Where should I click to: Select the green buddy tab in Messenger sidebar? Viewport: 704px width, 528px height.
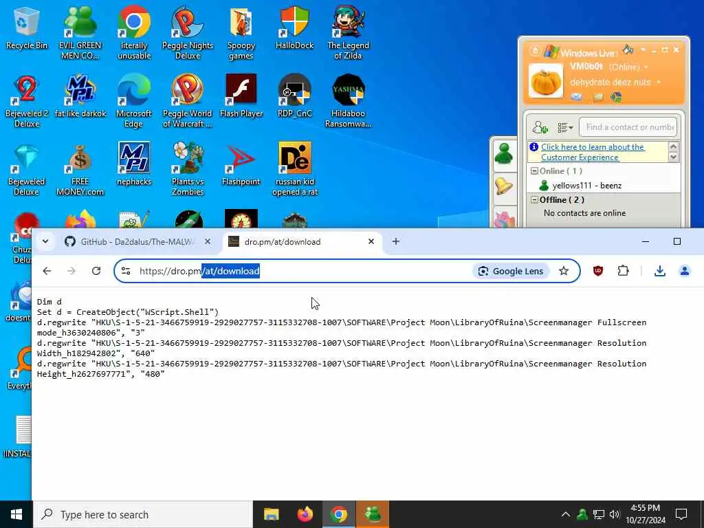(x=504, y=154)
